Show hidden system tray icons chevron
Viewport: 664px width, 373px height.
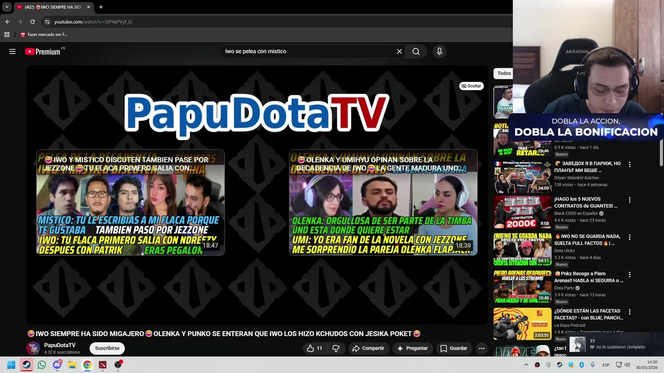click(526, 365)
